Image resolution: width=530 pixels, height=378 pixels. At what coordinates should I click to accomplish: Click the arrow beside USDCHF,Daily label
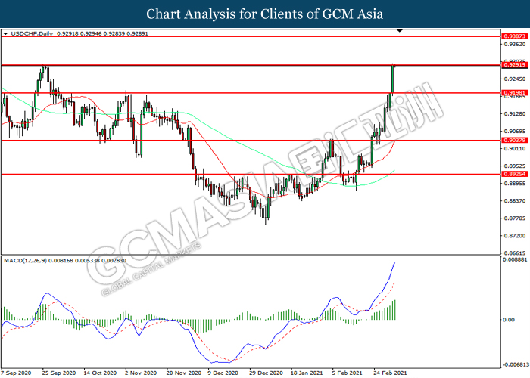(x=6, y=34)
